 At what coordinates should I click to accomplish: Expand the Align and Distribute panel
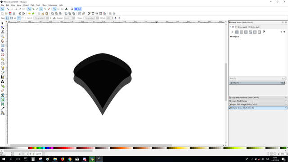click(x=258, y=98)
